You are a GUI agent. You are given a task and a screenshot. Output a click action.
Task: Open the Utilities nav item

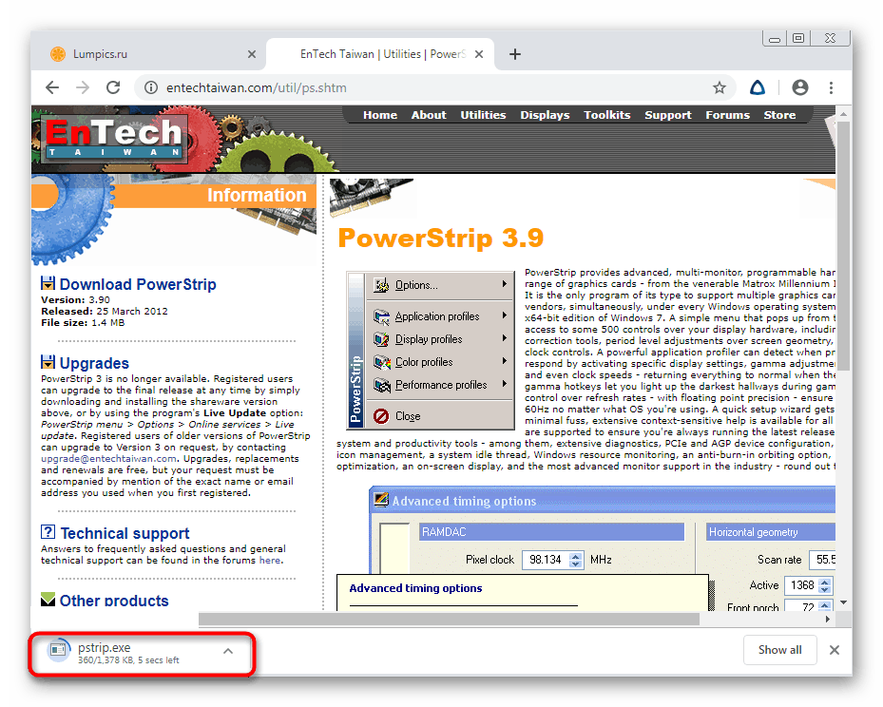(483, 115)
